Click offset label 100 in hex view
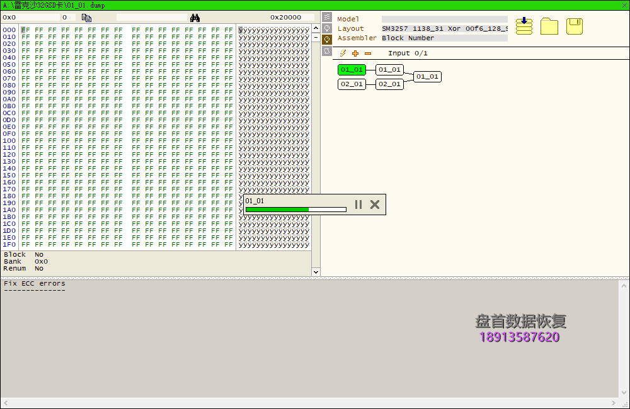Viewport: 630px width, 409px height. pyautogui.click(x=9, y=141)
